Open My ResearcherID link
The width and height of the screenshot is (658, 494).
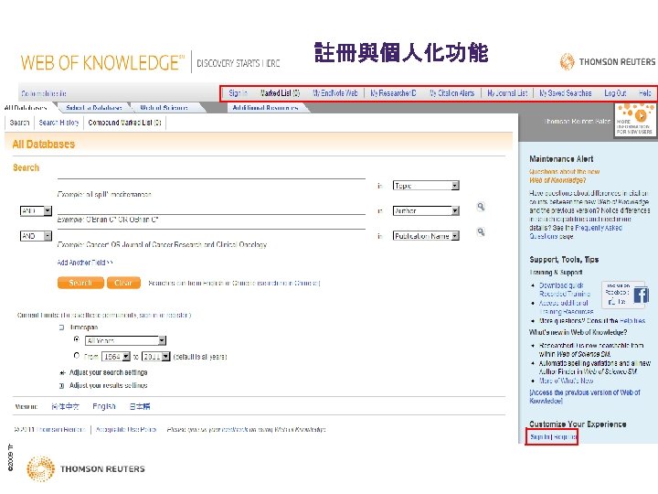tap(393, 92)
